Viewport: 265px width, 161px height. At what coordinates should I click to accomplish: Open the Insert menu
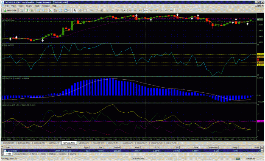[21, 6]
